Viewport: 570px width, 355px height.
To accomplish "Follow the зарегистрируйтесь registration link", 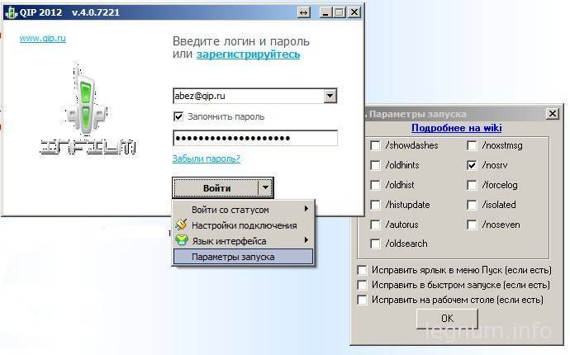I will click(x=249, y=54).
